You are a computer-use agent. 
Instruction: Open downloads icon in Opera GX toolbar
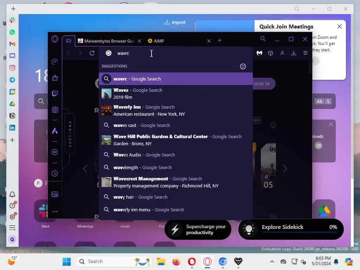[294, 53]
